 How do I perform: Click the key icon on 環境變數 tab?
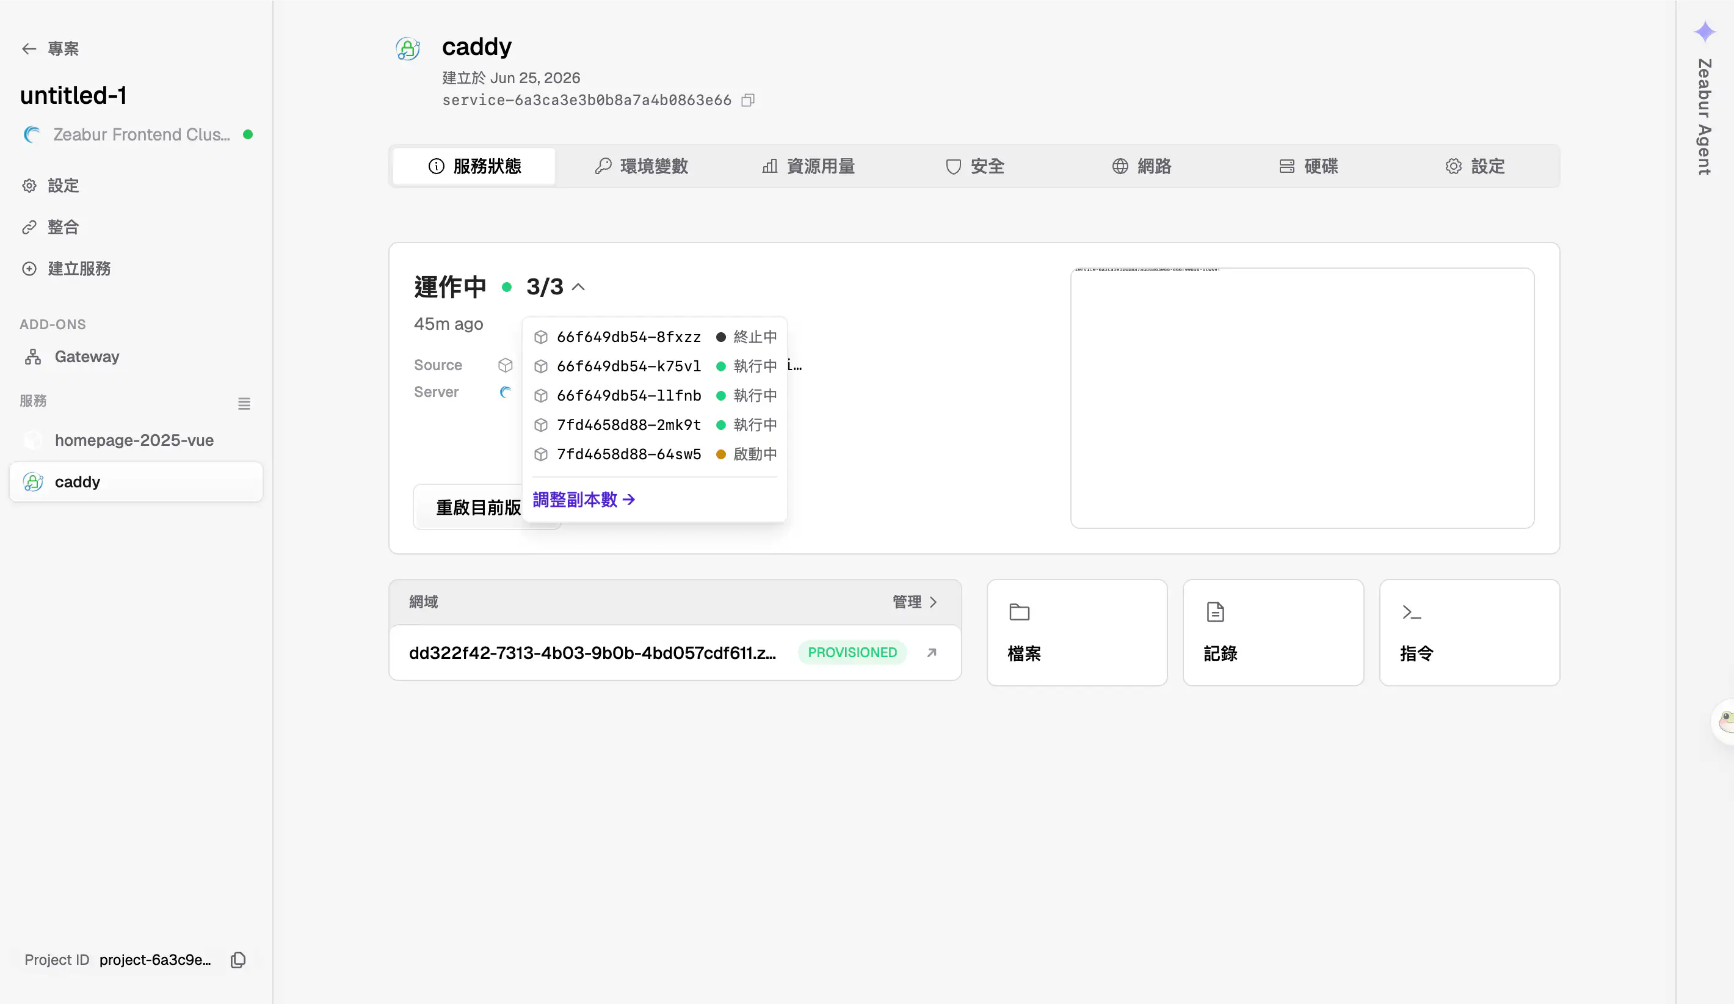point(603,166)
